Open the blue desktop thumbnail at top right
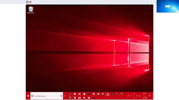 pyautogui.click(x=168, y=6)
